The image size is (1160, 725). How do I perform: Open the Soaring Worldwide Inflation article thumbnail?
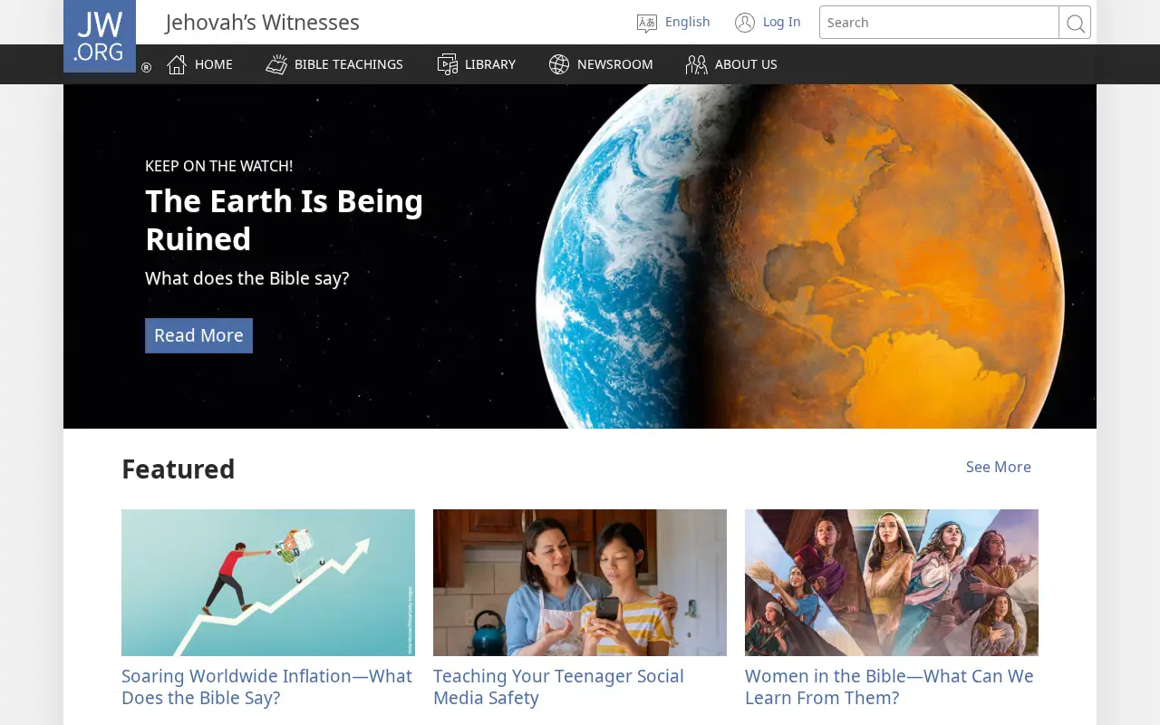pyautogui.click(x=268, y=583)
